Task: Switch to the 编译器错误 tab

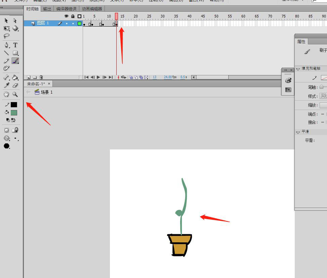Action: (x=66, y=9)
